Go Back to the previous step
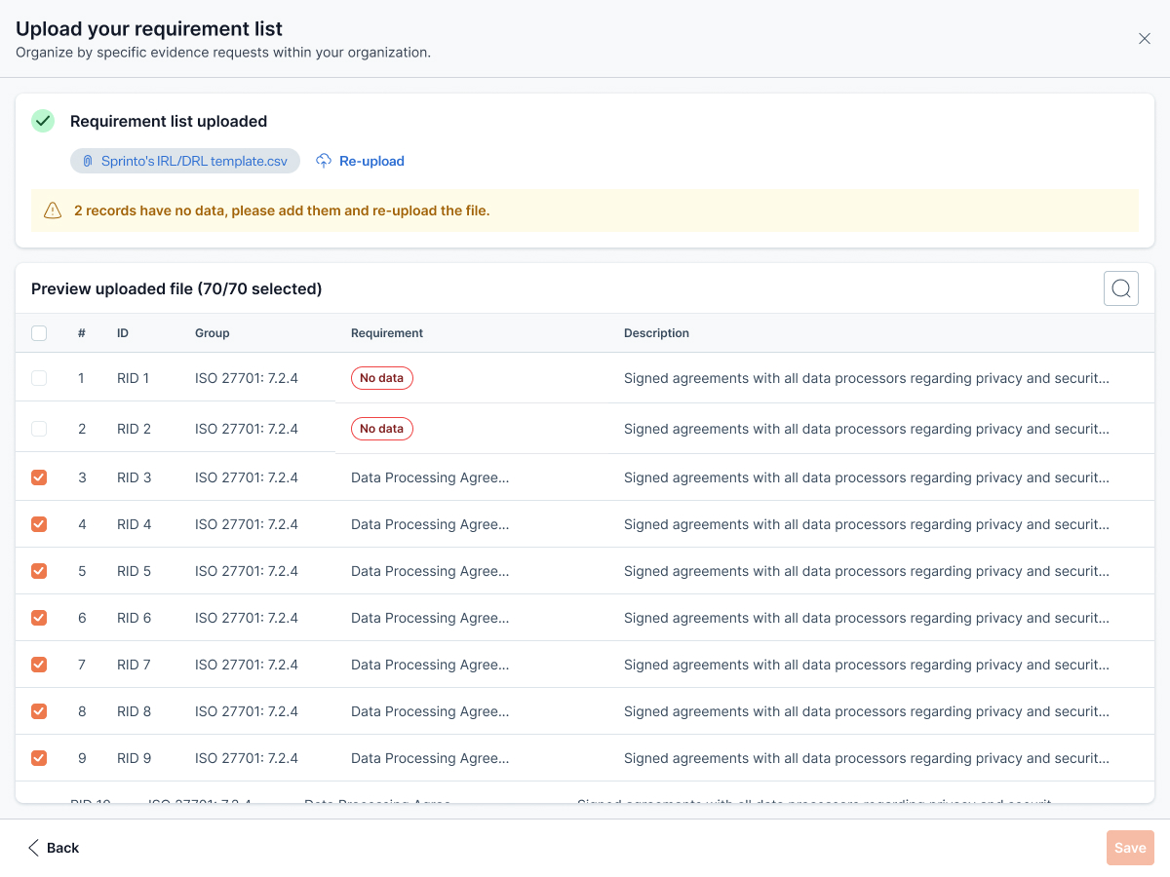Image resolution: width=1170 pixels, height=877 pixels. (62, 848)
